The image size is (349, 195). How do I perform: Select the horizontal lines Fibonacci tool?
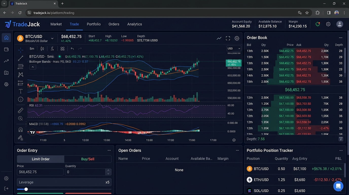pos(21,67)
